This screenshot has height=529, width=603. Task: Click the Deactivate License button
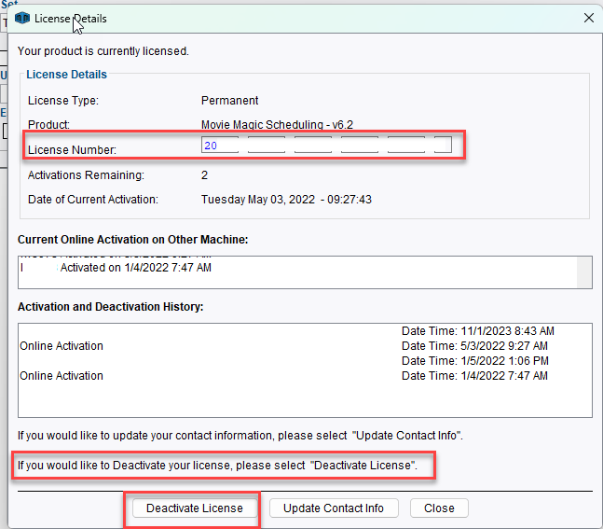click(x=195, y=508)
